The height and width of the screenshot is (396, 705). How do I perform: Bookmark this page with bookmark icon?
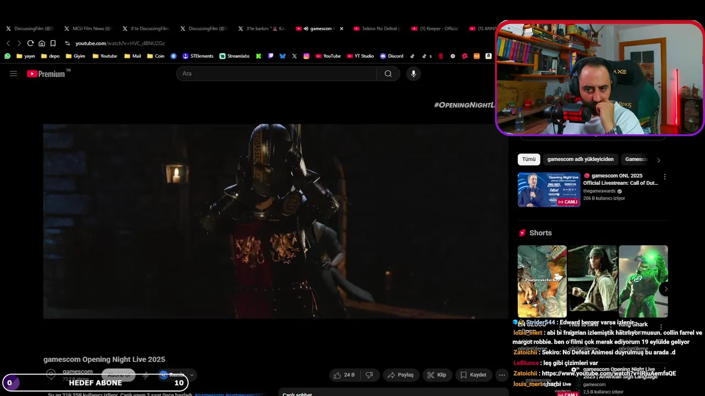pyautogui.click(x=53, y=43)
